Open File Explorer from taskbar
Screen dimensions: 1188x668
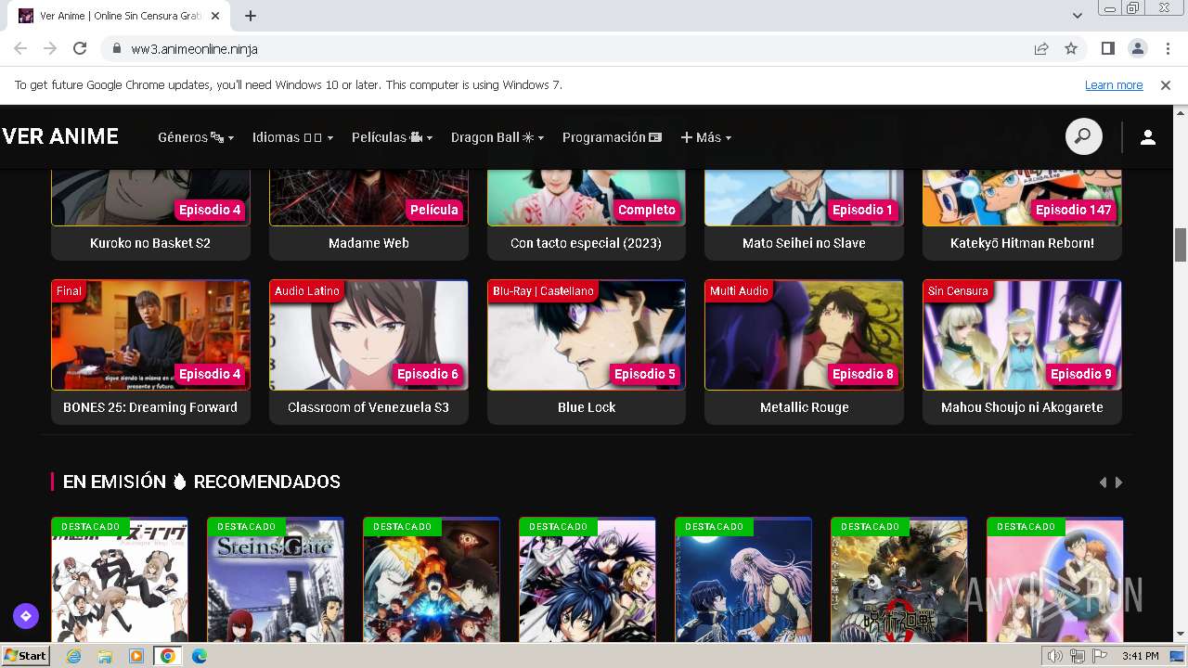105,656
